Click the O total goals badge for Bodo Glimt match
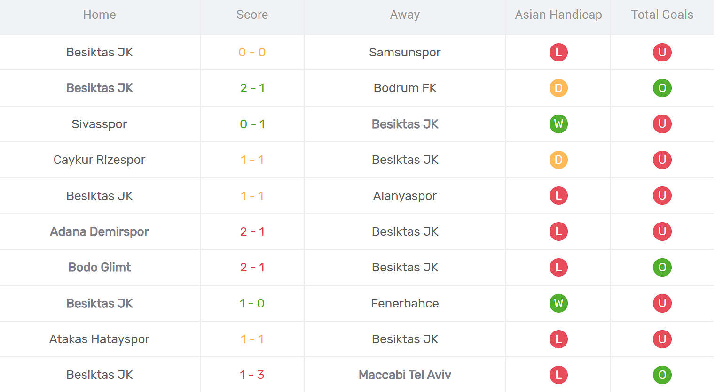Viewport: 715px width, 392px height. coord(662,268)
